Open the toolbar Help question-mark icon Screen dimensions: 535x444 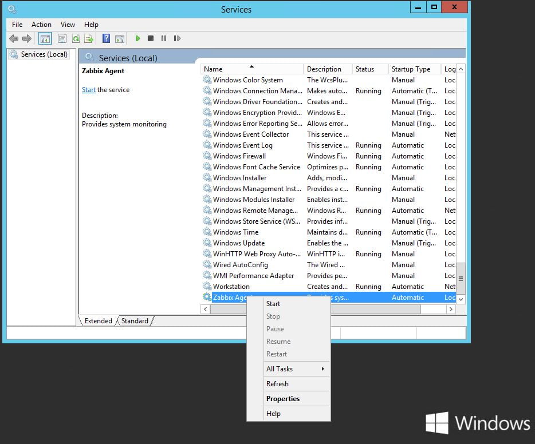[x=107, y=38]
